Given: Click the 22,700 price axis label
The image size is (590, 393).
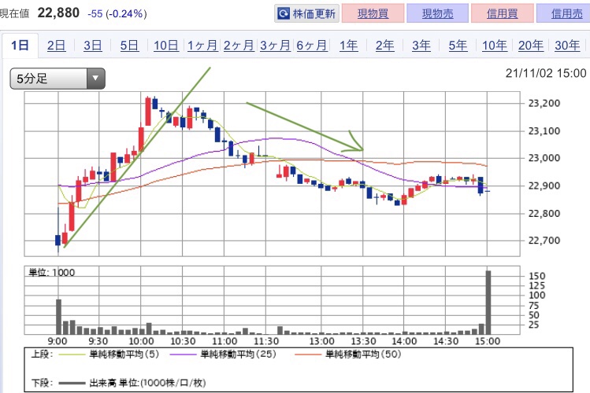Looking at the screenshot, I should pyautogui.click(x=544, y=241).
